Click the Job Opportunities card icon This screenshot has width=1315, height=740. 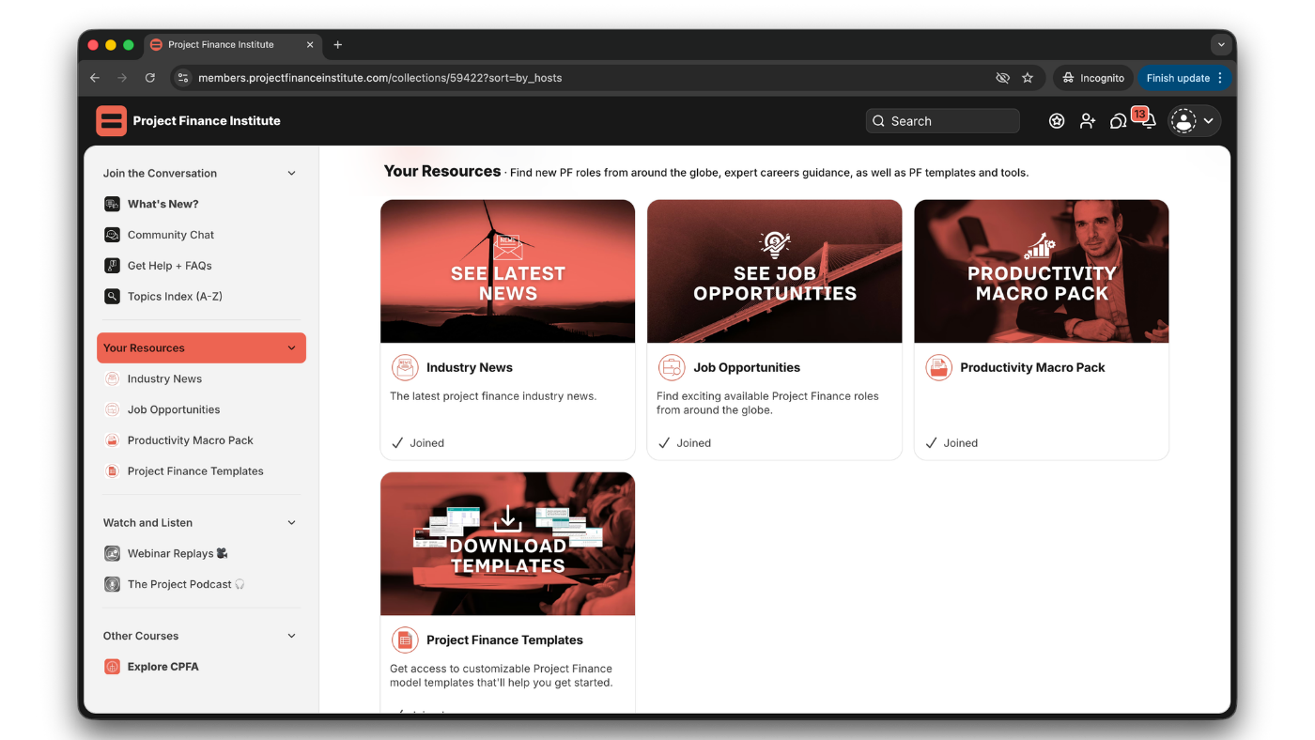click(x=672, y=367)
